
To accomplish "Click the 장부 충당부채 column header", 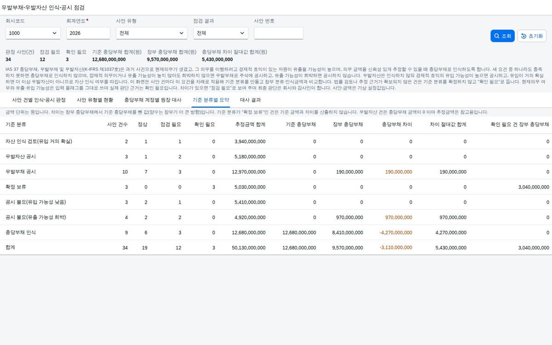I will click(348, 124).
